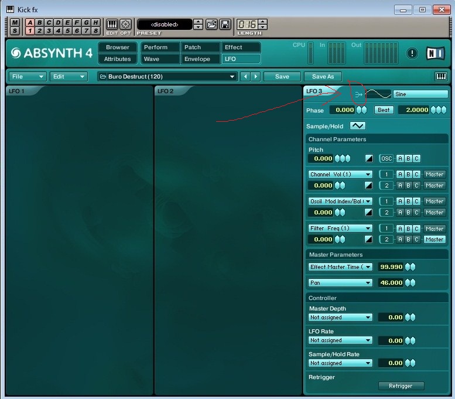The image size is (455, 399).
Task: Toggle LFO 2 on
Action: coord(165,91)
